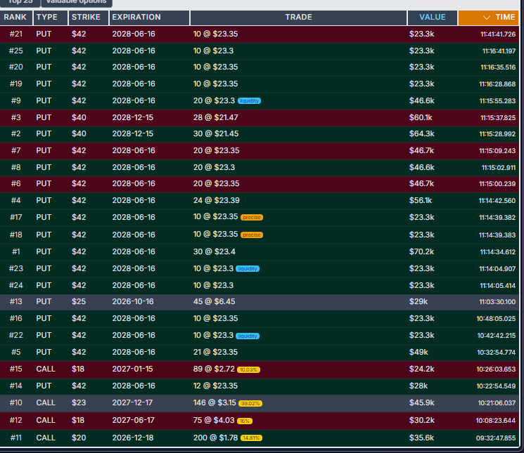Image resolution: width=524 pixels, height=453 pixels.
Task: Click trade text 200 @ $1.78
Action: (215, 438)
